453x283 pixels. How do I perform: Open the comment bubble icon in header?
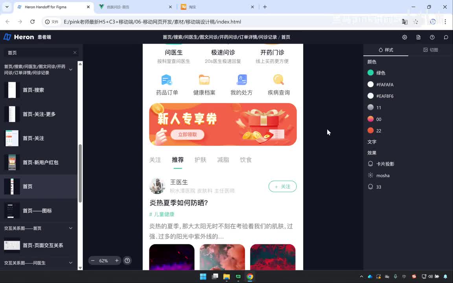pos(446,37)
